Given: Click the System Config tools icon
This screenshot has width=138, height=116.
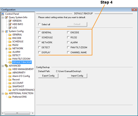Looking at the screenshot, I should [6, 31].
